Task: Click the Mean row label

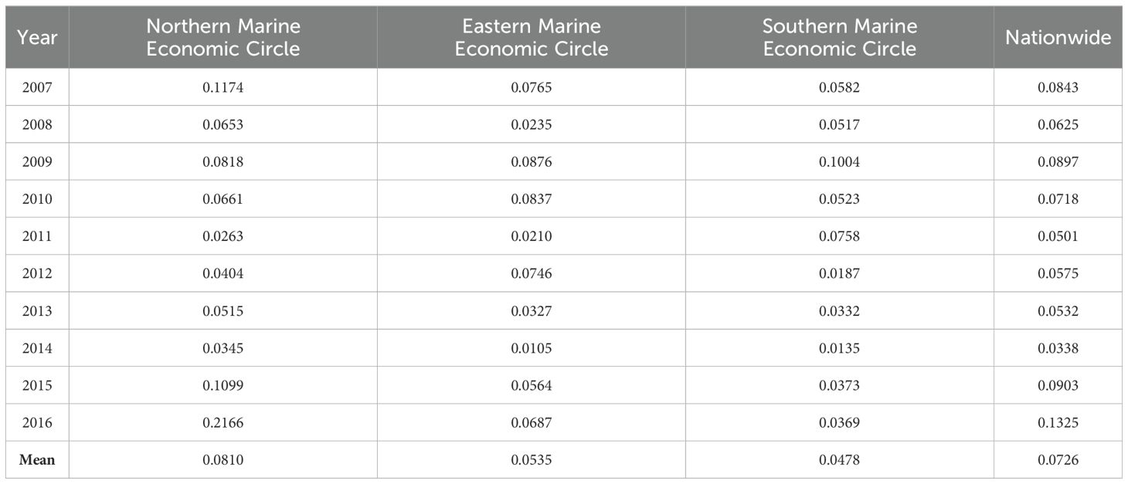Action: 37,460
